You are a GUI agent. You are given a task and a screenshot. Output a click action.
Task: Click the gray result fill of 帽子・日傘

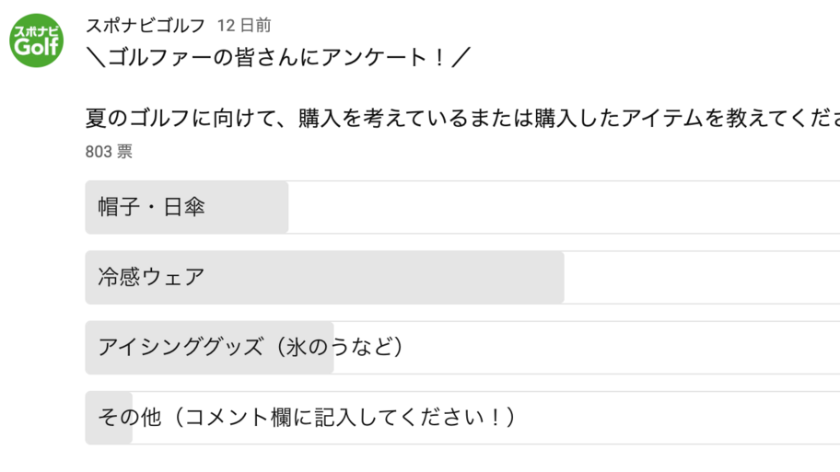(187, 207)
